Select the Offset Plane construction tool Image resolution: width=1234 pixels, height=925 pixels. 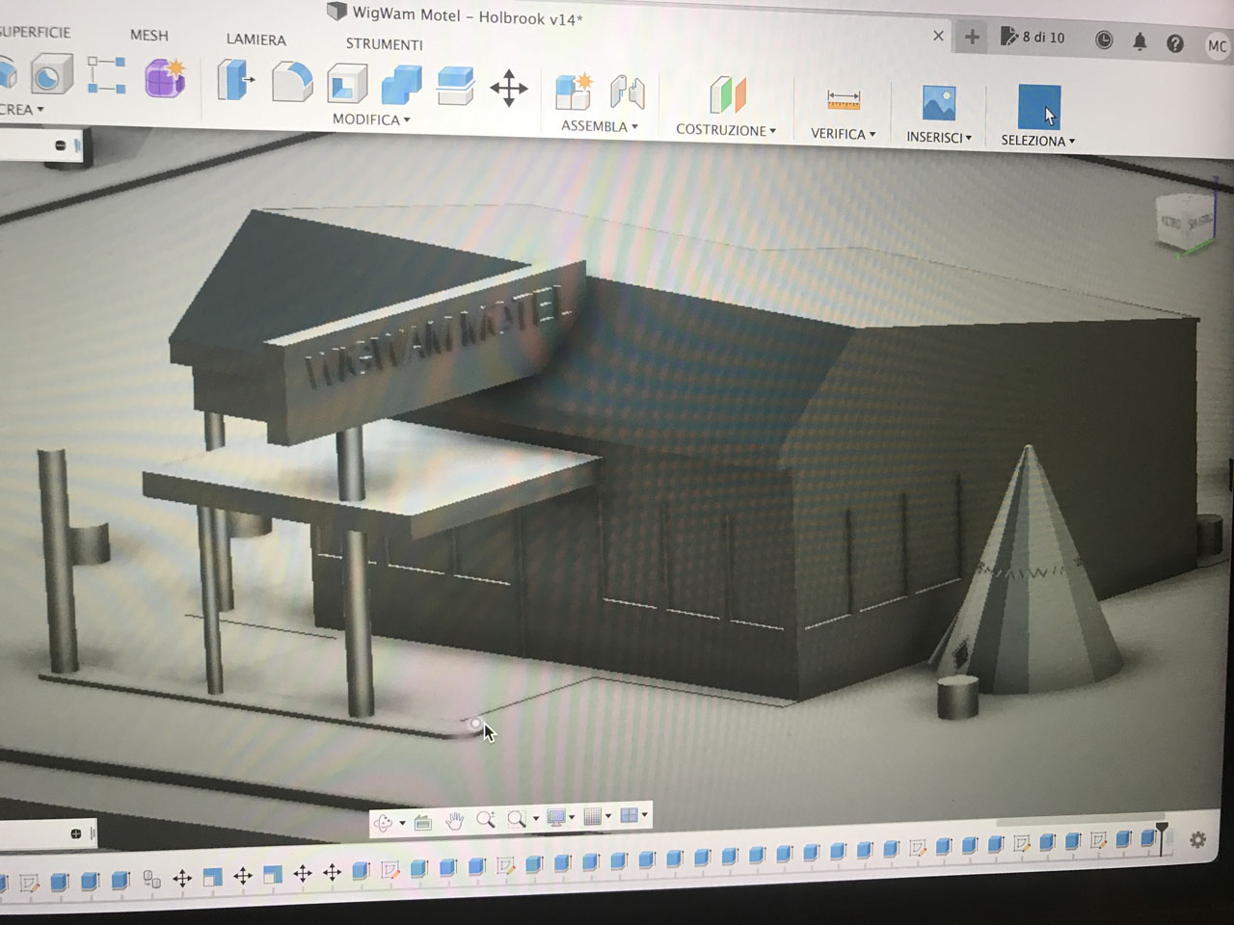click(727, 95)
